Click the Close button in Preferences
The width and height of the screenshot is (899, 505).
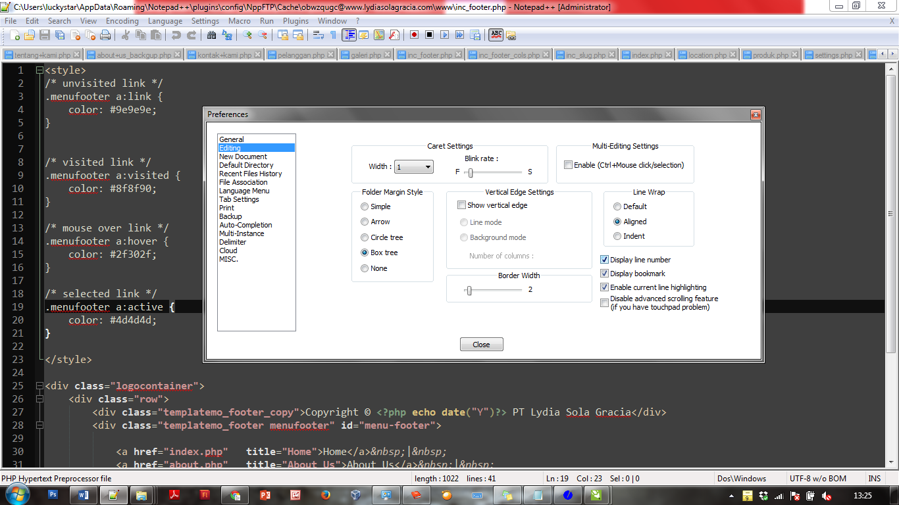[481, 344]
